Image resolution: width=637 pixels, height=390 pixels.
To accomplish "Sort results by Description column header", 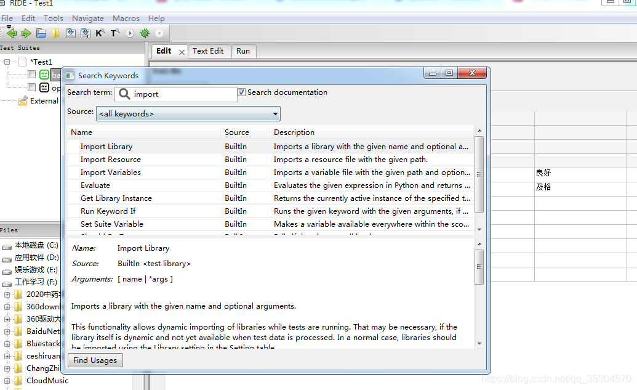I will [x=372, y=132].
